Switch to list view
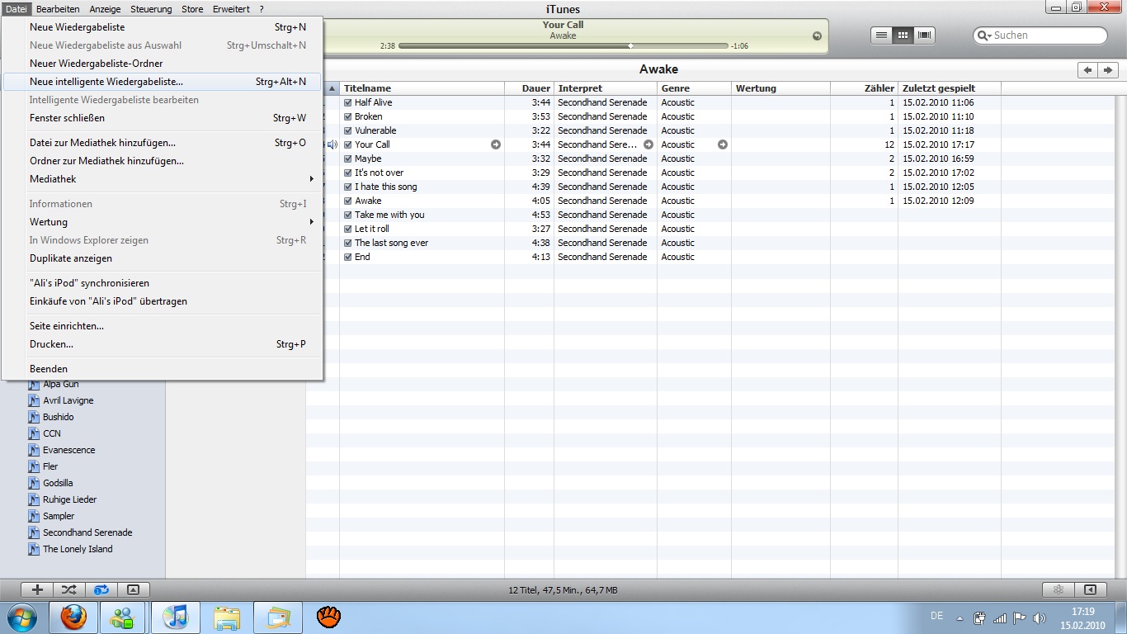The height and width of the screenshot is (634, 1127). click(x=881, y=35)
